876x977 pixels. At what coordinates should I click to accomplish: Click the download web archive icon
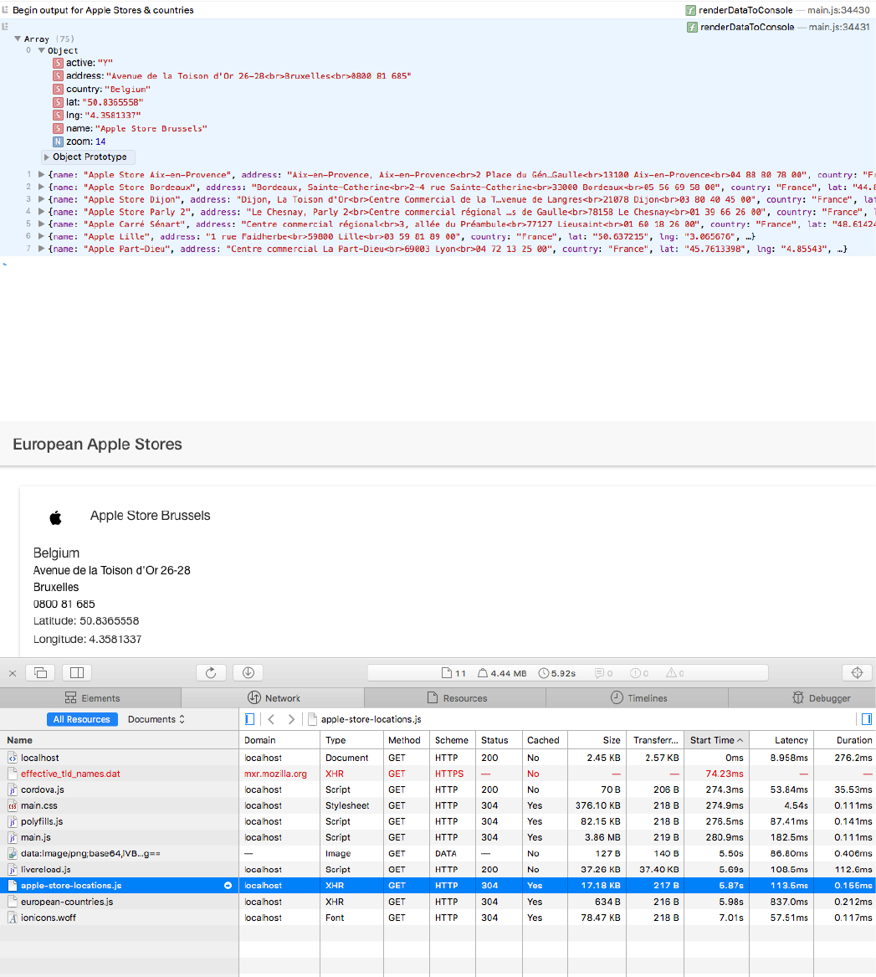point(248,673)
